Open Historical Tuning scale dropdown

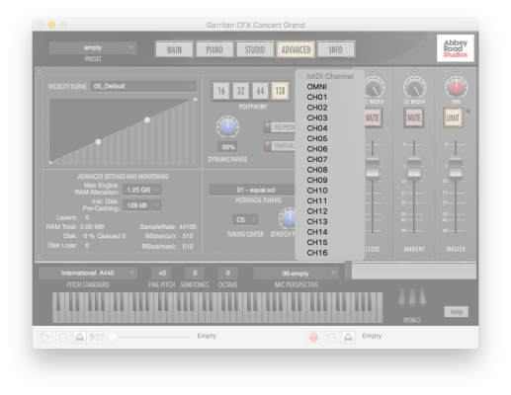coord(252,190)
